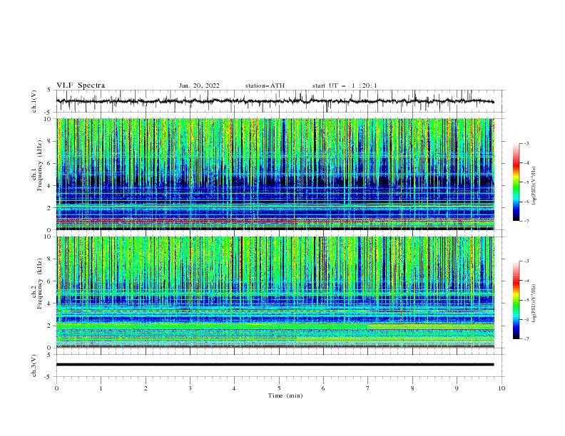The image size is (565, 436).
Task: Click inside the ch.1 spectrogram panel
Action: [275, 174]
